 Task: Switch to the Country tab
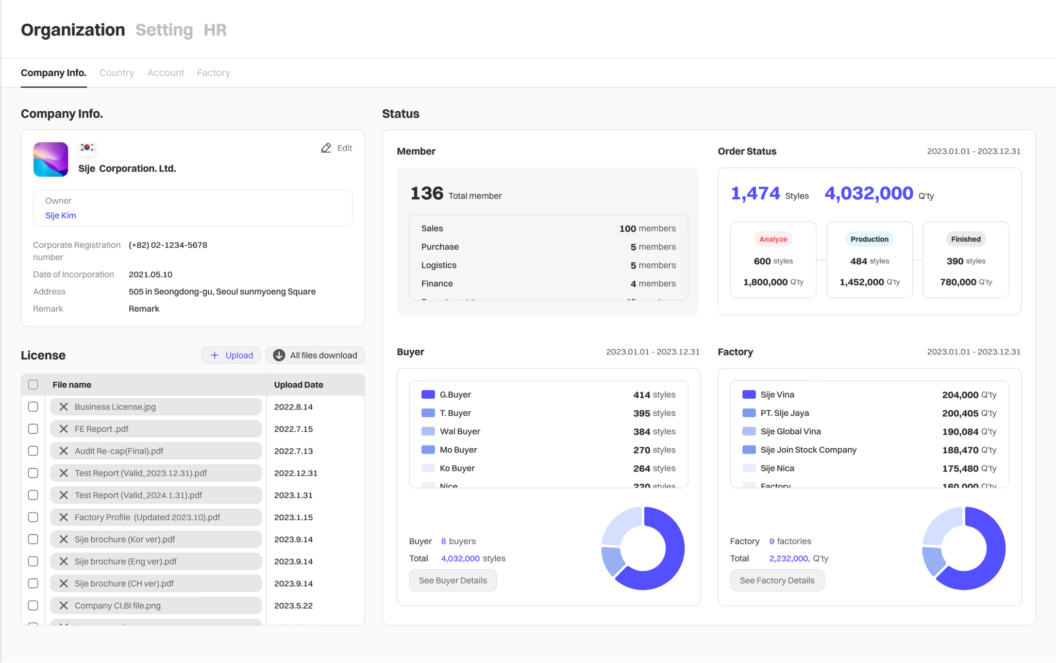pos(117,73)
